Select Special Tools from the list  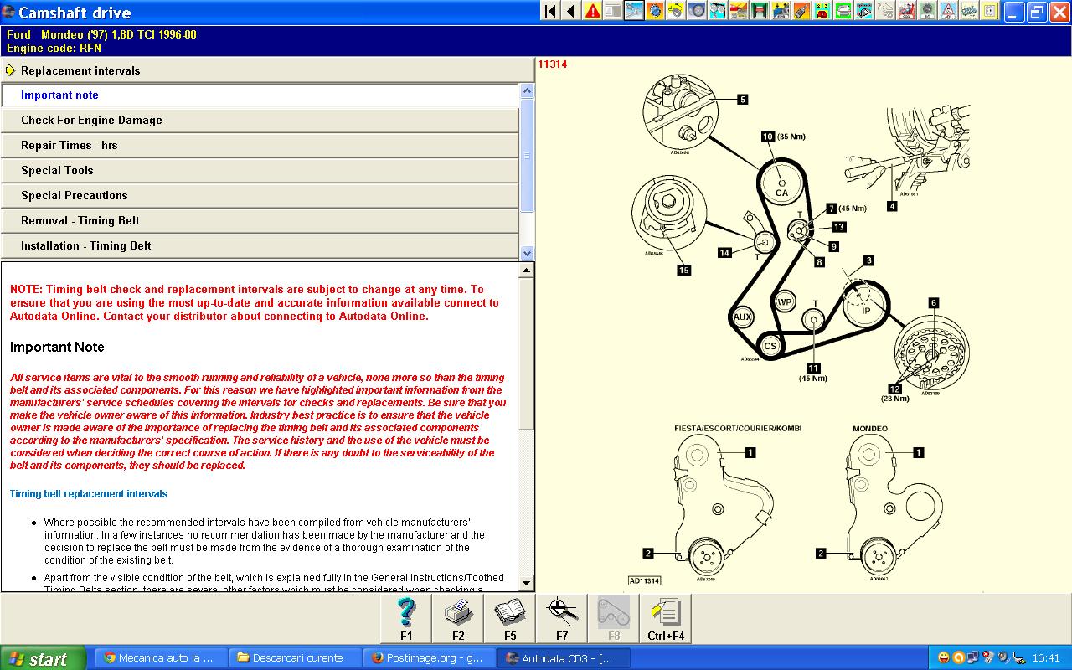click(57, 170)
